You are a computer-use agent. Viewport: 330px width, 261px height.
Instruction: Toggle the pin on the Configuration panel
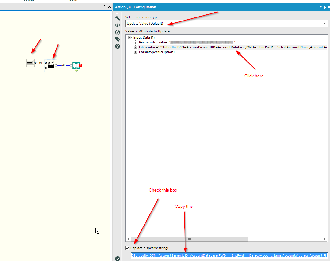pyautogui.click(x=324, y=7)
